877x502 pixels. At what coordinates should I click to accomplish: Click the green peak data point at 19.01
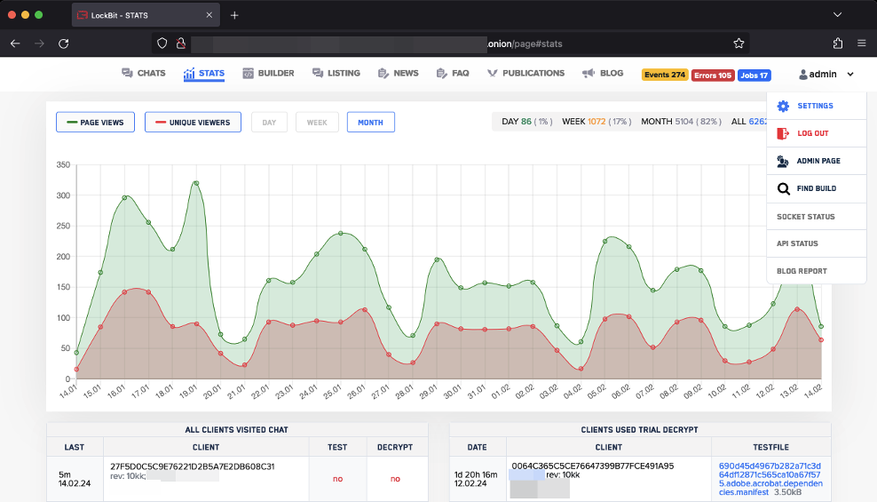pyautogui.click(x=196, y=183)
